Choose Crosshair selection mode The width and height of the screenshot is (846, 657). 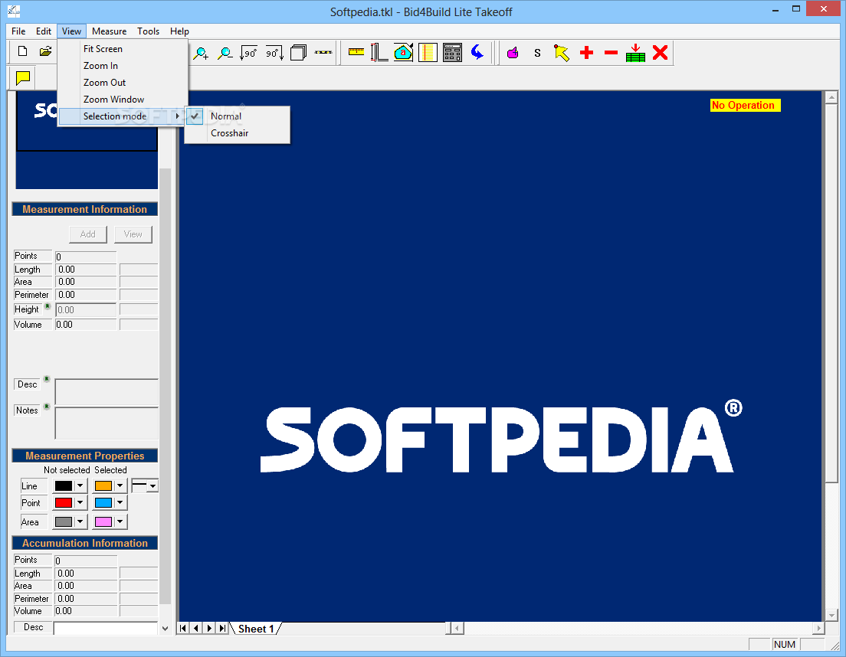(x=238, y=133)
